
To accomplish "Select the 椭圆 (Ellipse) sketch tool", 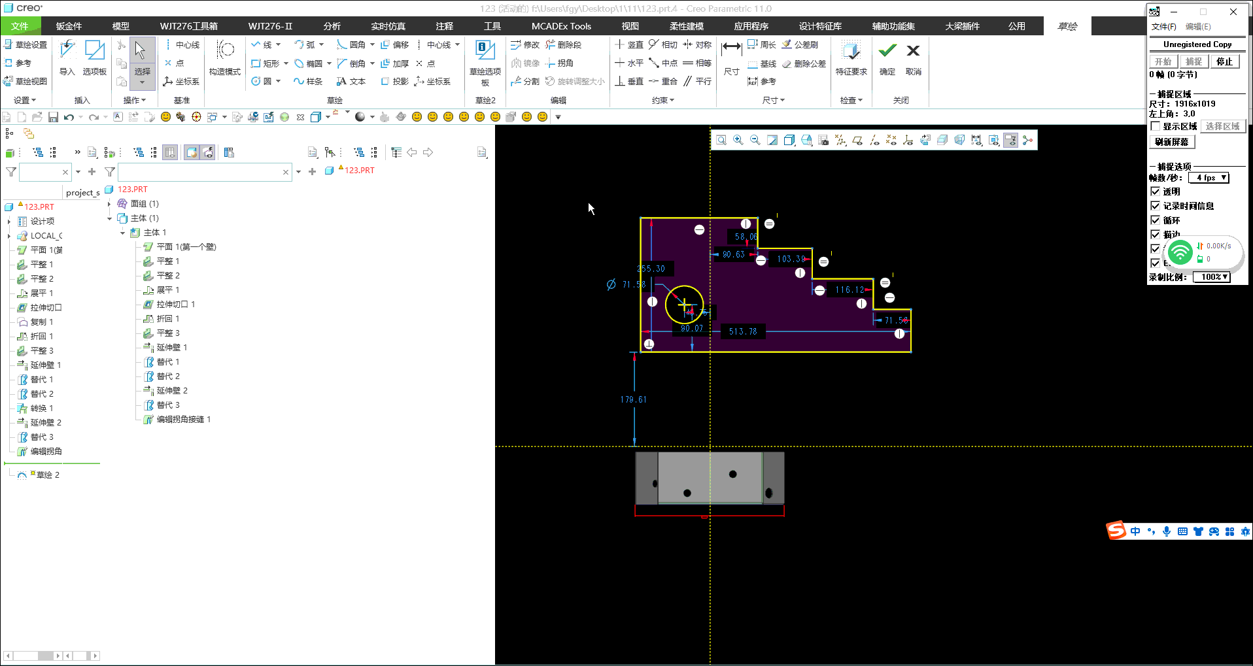I will 309,63.
